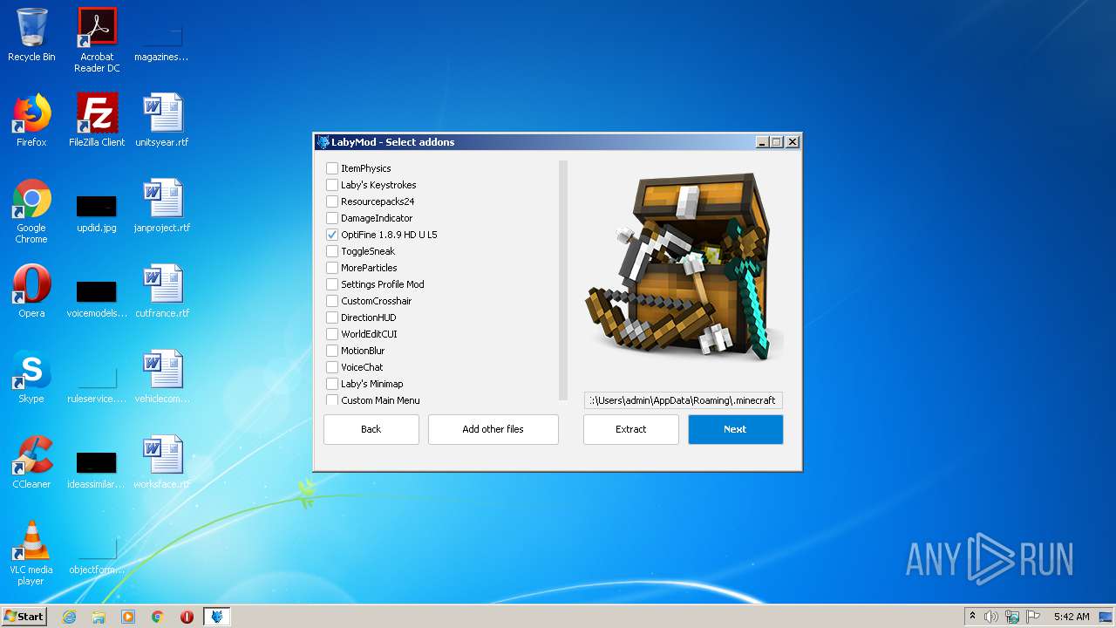Click the treasure chest image

(x=685, y=266)
